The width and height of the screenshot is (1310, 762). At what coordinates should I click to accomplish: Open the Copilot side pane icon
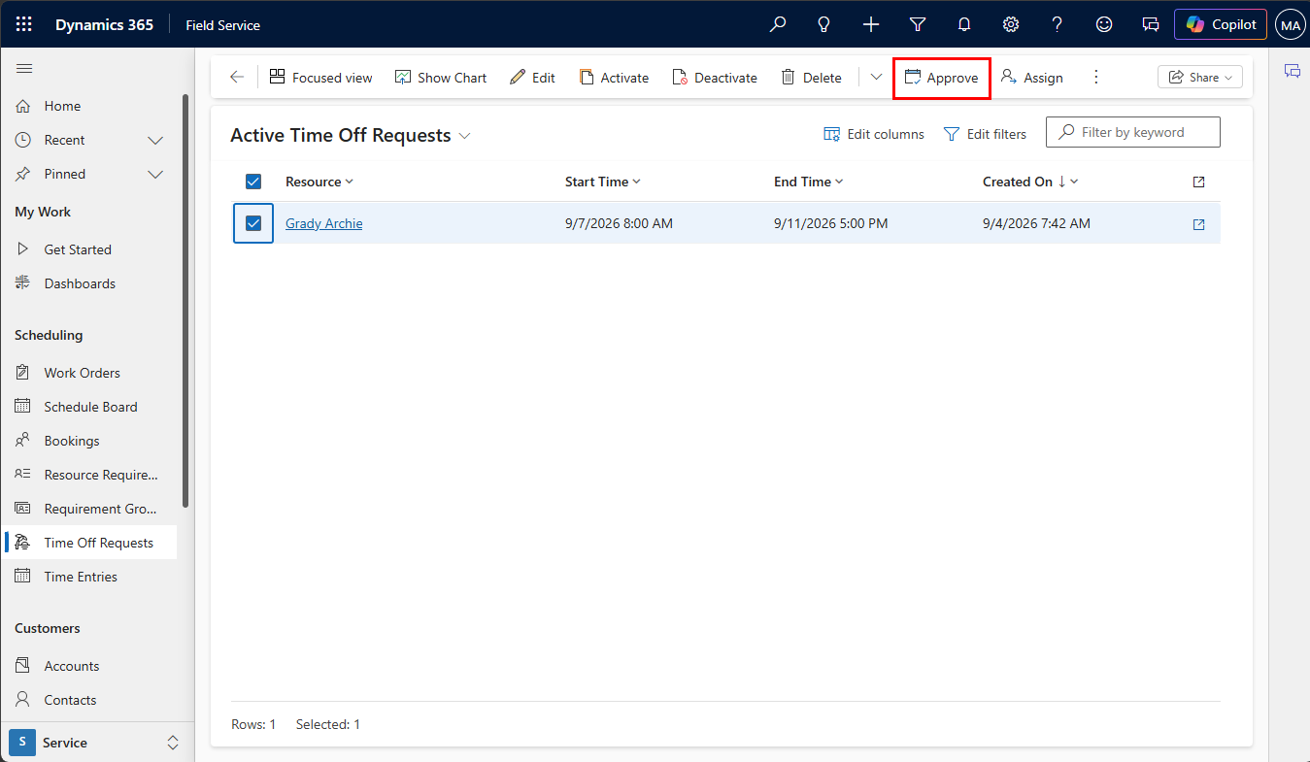1293,71
